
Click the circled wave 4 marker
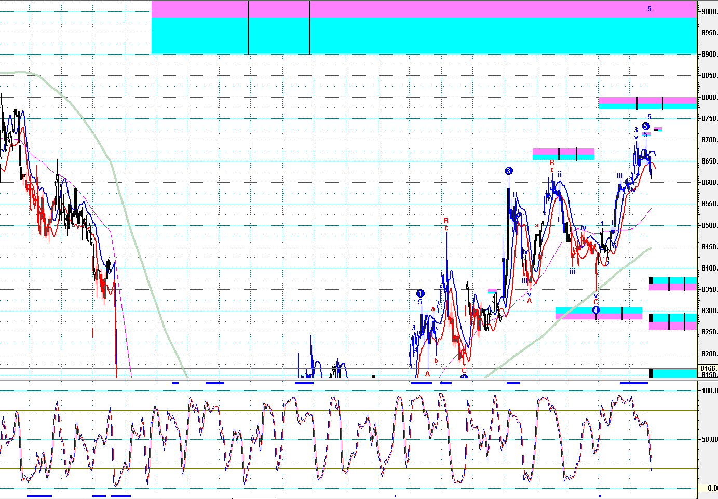tap(596, 310)
